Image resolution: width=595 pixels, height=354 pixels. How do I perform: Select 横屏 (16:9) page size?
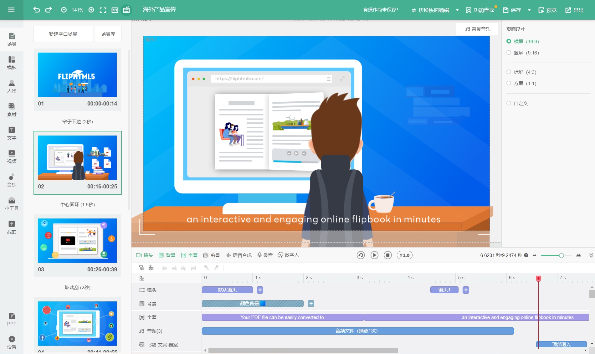tap(523, 41)
